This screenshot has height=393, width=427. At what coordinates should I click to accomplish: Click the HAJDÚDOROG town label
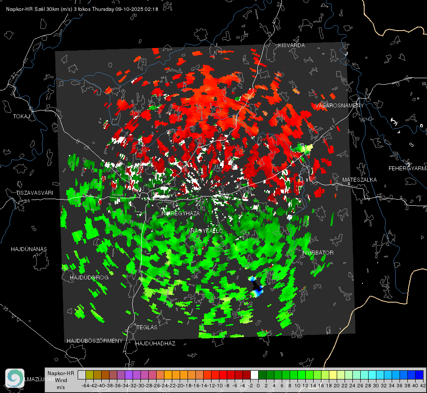coord(89,277)
